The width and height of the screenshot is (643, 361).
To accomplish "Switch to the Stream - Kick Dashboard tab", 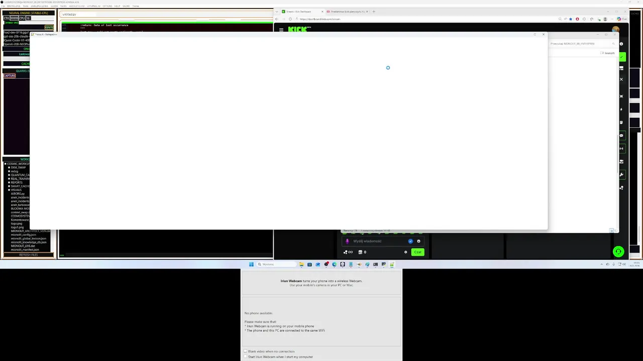I will (301, 12).
